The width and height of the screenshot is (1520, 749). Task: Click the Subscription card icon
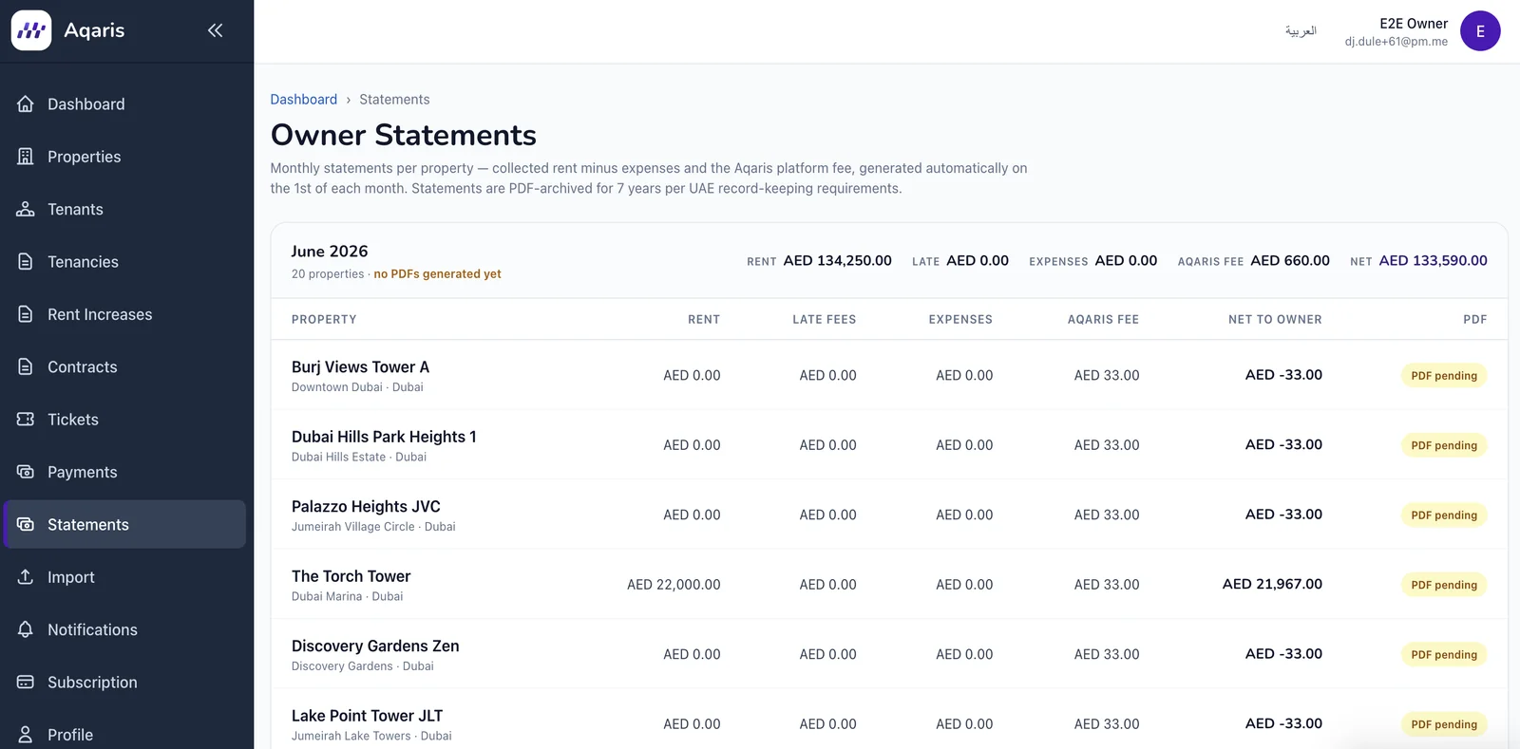pos(26,682)
